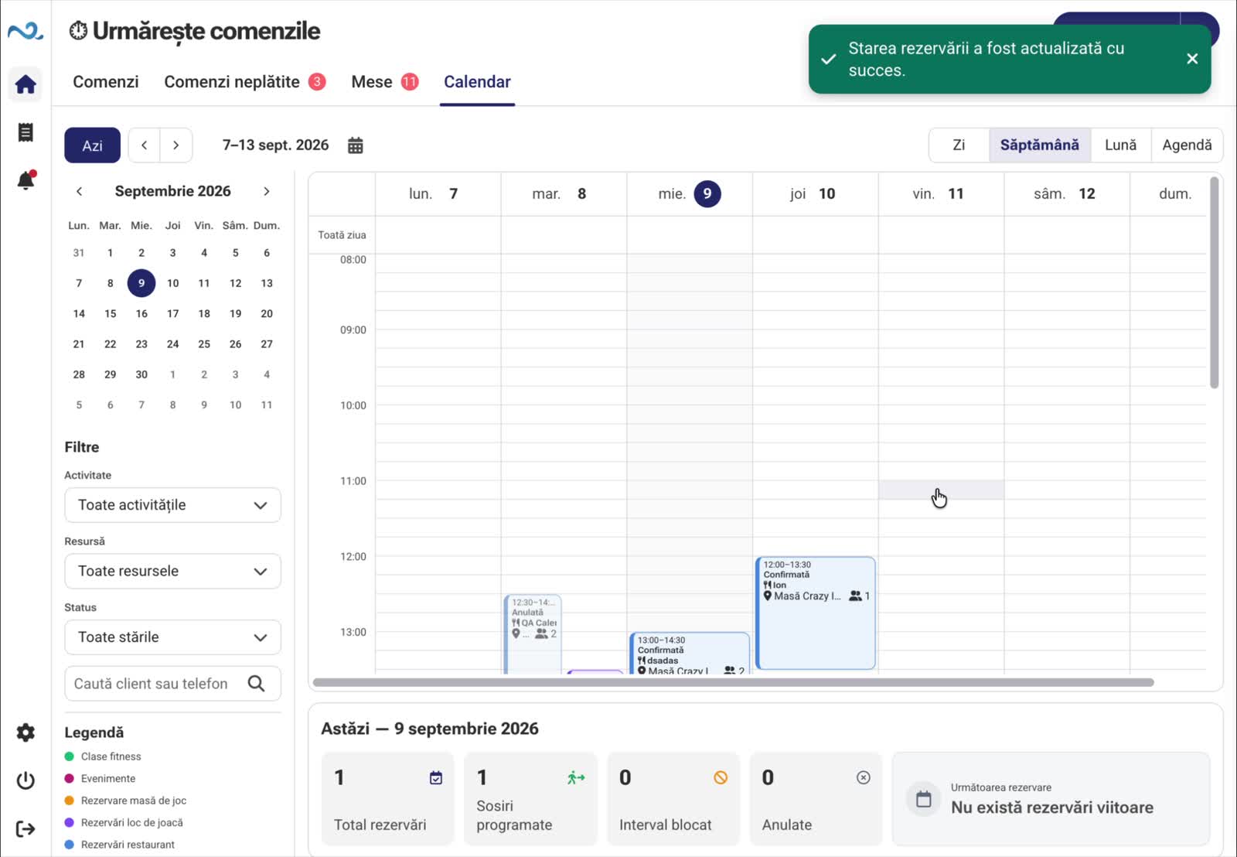Show next month in mini calendar
The width and height of the screenshot is (1237, 857).
tap(267, 191)
